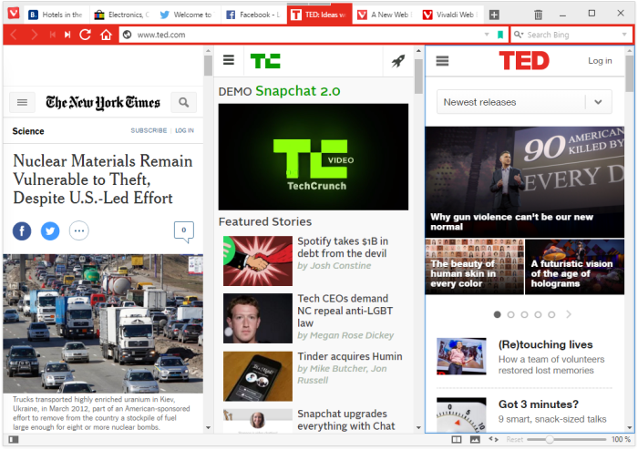
Task: Click the New York Times search icon
Action: click(x=183, y=102)
